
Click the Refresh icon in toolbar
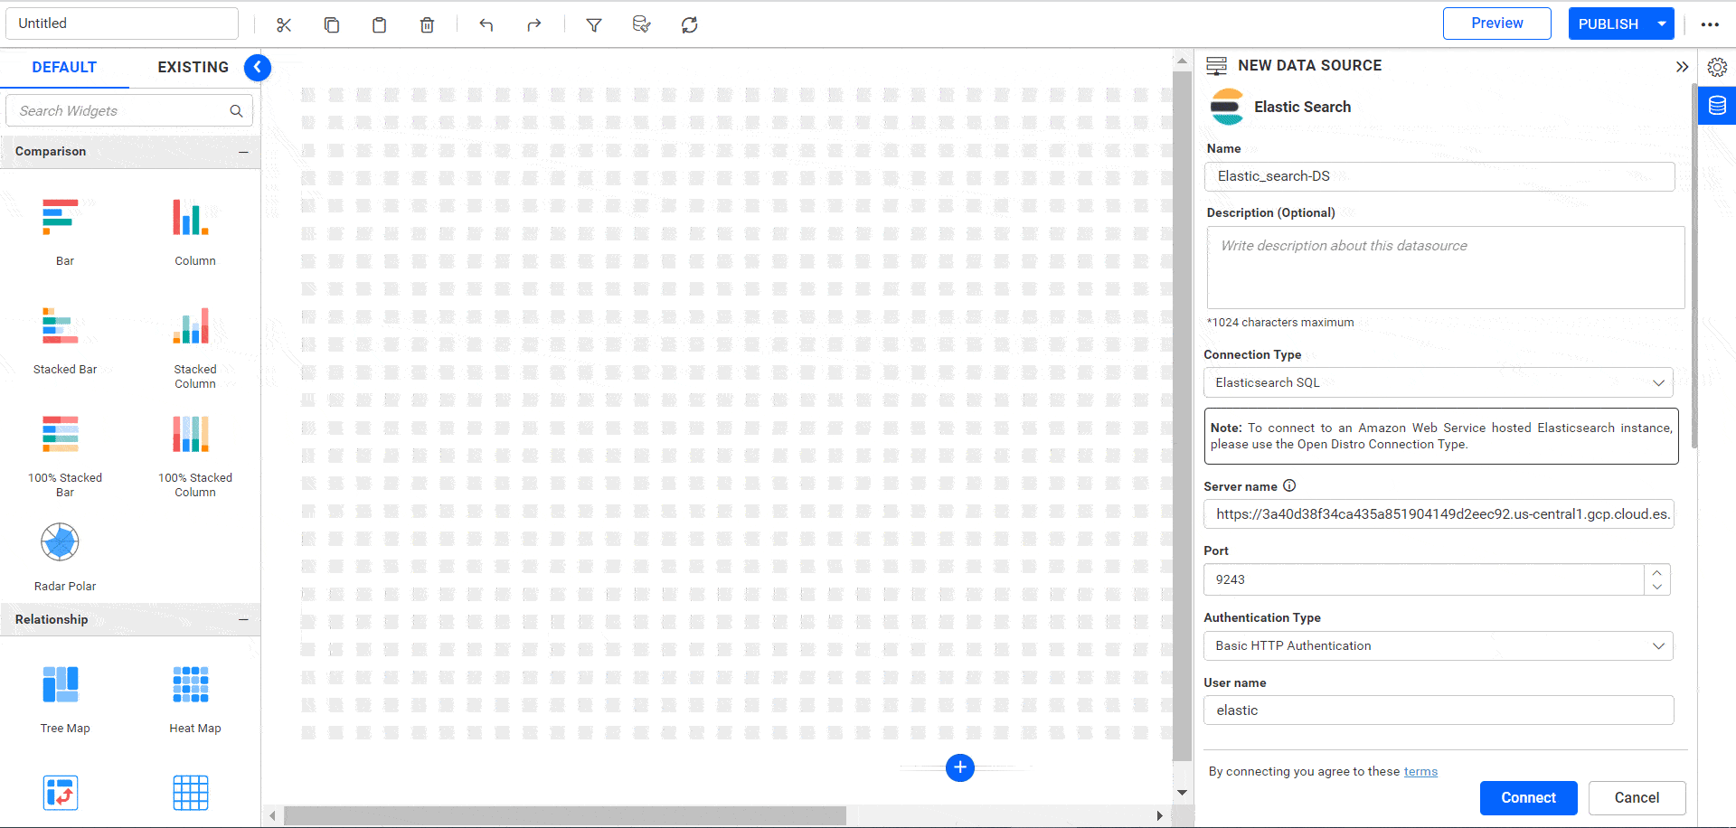click(x=690, y=25)
